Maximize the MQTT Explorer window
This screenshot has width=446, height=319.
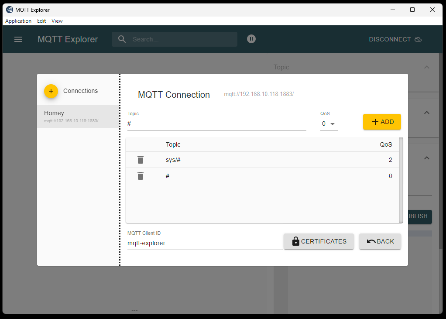click(x=412, y=10)
